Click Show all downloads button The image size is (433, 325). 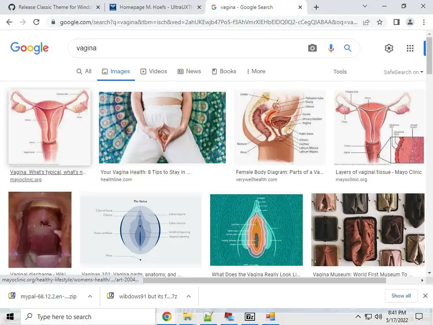[x=401, y=296]
